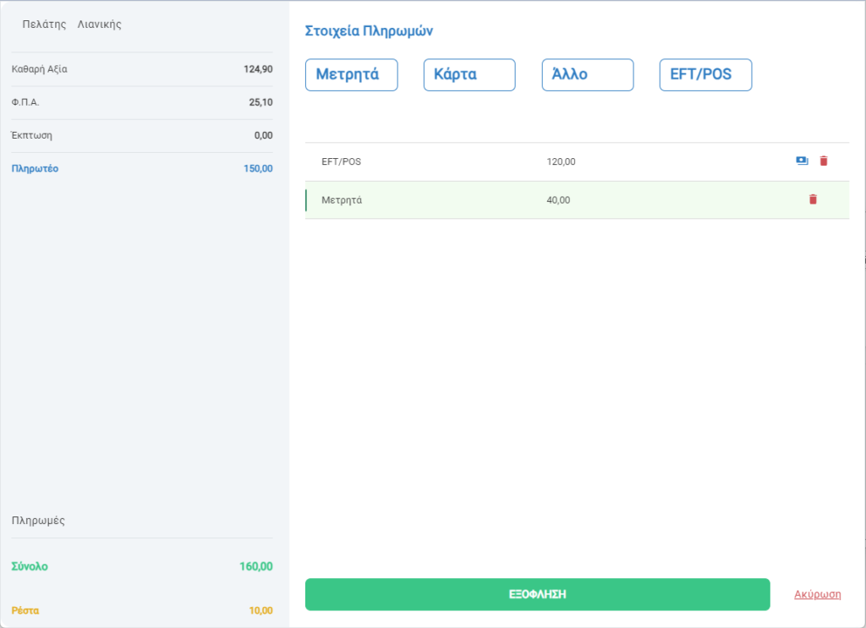Screen dimensions: 866x628
Task: Click the 40,00 amount in Μετρητά row
Action: 558,200
